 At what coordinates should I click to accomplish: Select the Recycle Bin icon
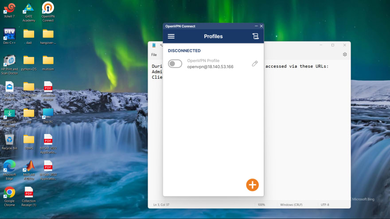tap(9, 142)
